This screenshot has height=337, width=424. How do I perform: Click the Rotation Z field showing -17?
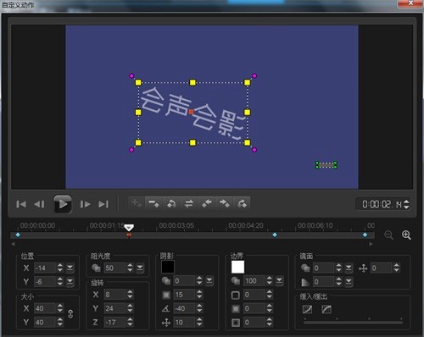[x=114, y=322]
